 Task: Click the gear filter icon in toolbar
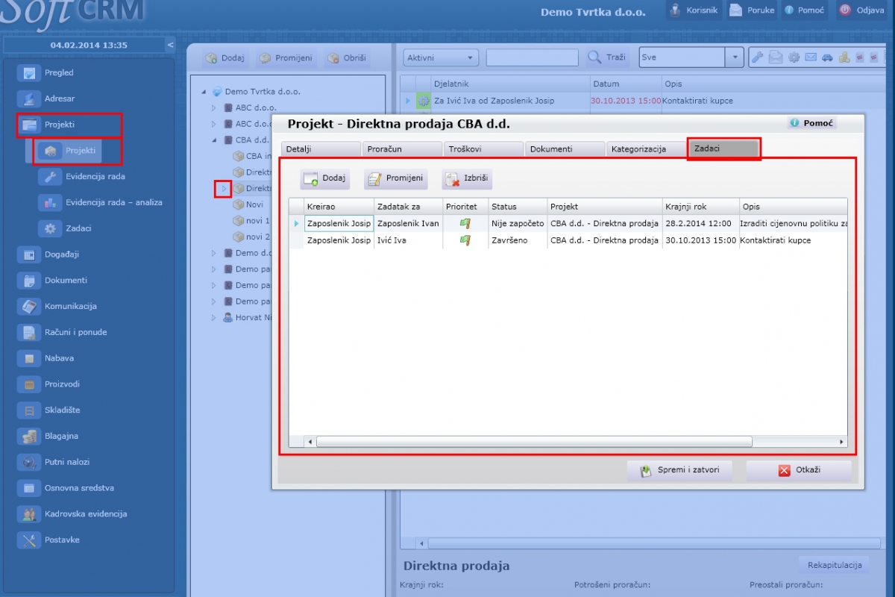(x=793, y=57)
